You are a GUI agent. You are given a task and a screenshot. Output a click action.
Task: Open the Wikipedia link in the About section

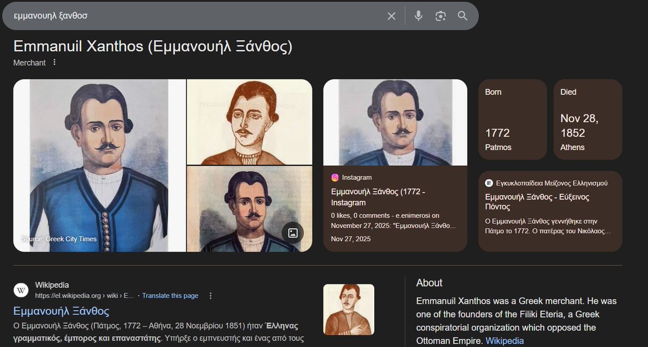point(504,341)
